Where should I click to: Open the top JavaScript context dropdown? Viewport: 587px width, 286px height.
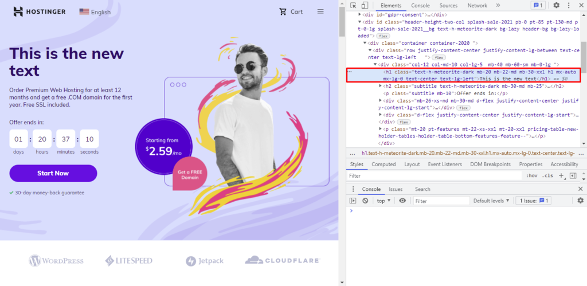click(x=383, y=201)
